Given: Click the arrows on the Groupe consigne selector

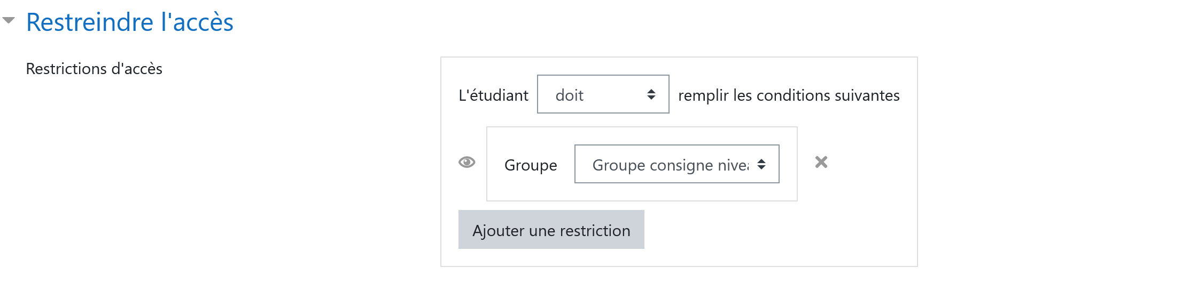Looking at the screenshot, I should coord(761,164).
